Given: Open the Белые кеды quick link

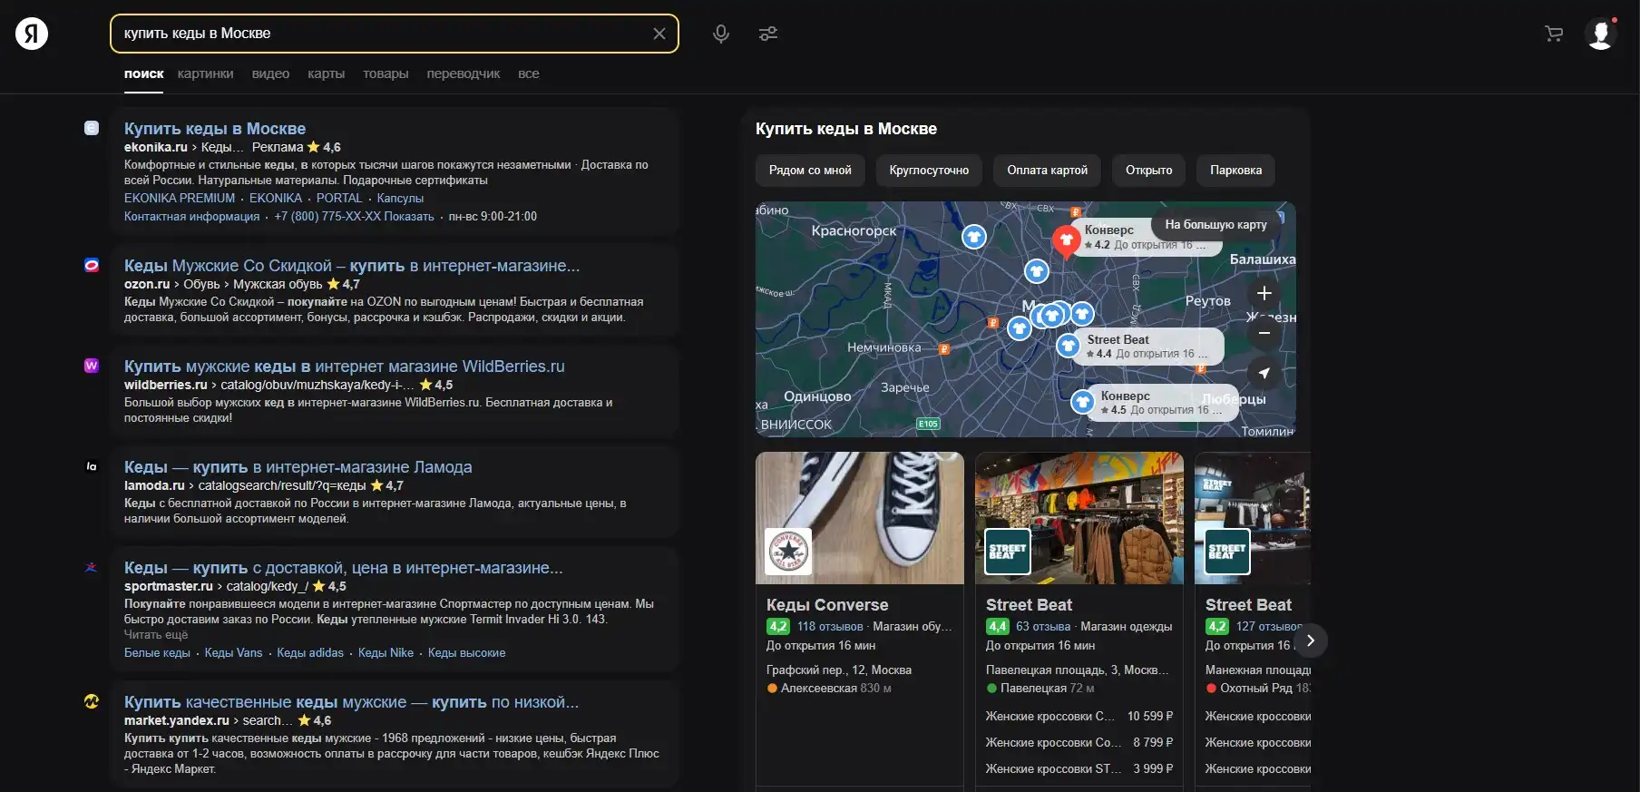Looking at the screenshot, I should click(x=157, y=652).
